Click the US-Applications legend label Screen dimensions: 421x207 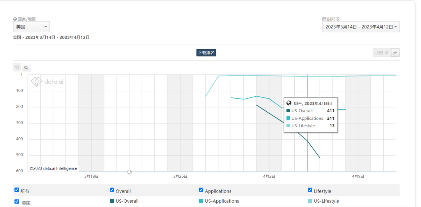point(222,201)
